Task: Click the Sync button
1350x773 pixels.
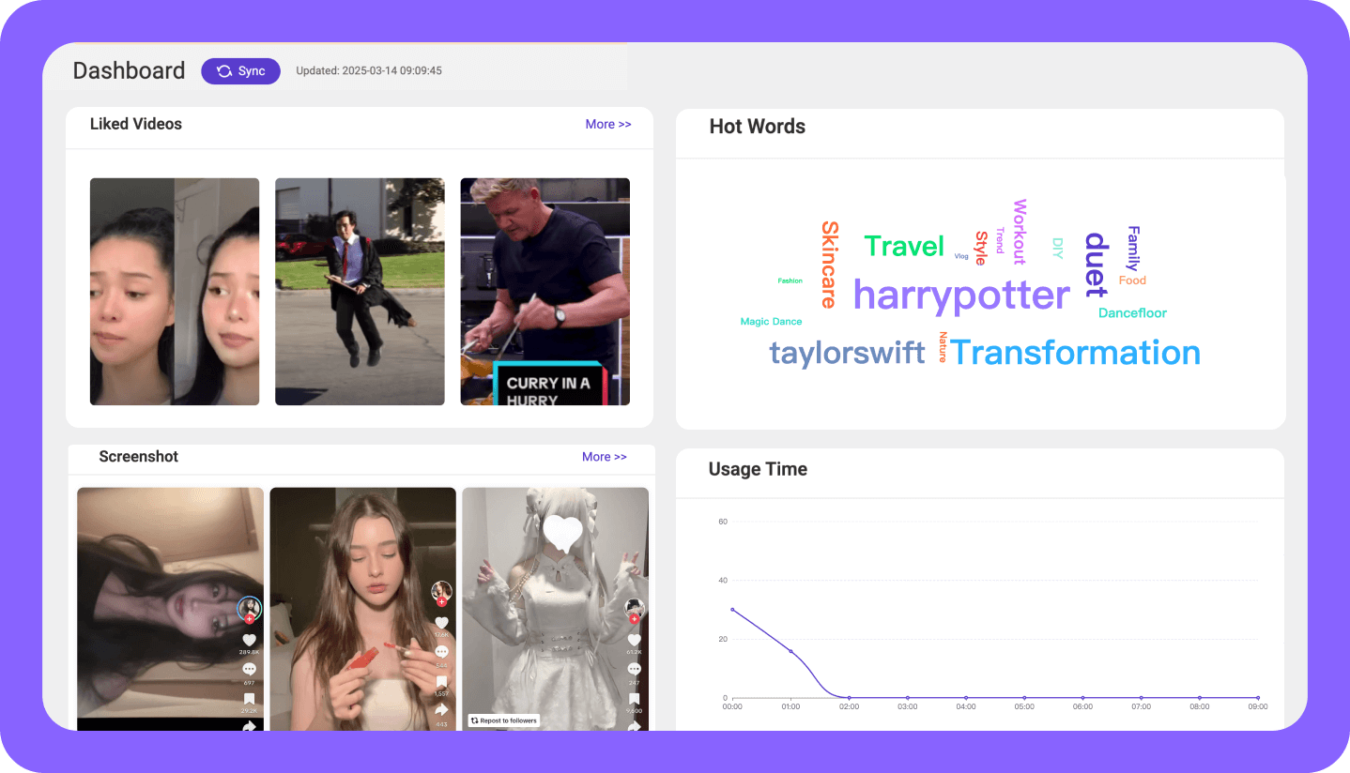Action: click(240, 71)
